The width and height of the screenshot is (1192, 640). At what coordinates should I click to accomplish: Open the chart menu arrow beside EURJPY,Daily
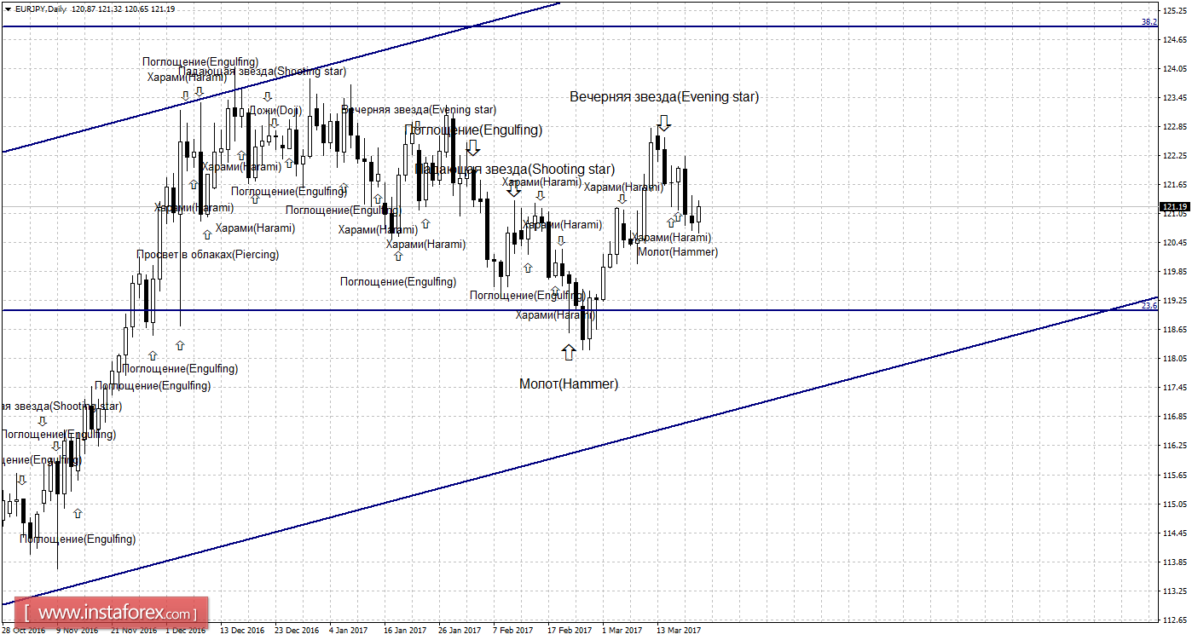click(8, 9)
